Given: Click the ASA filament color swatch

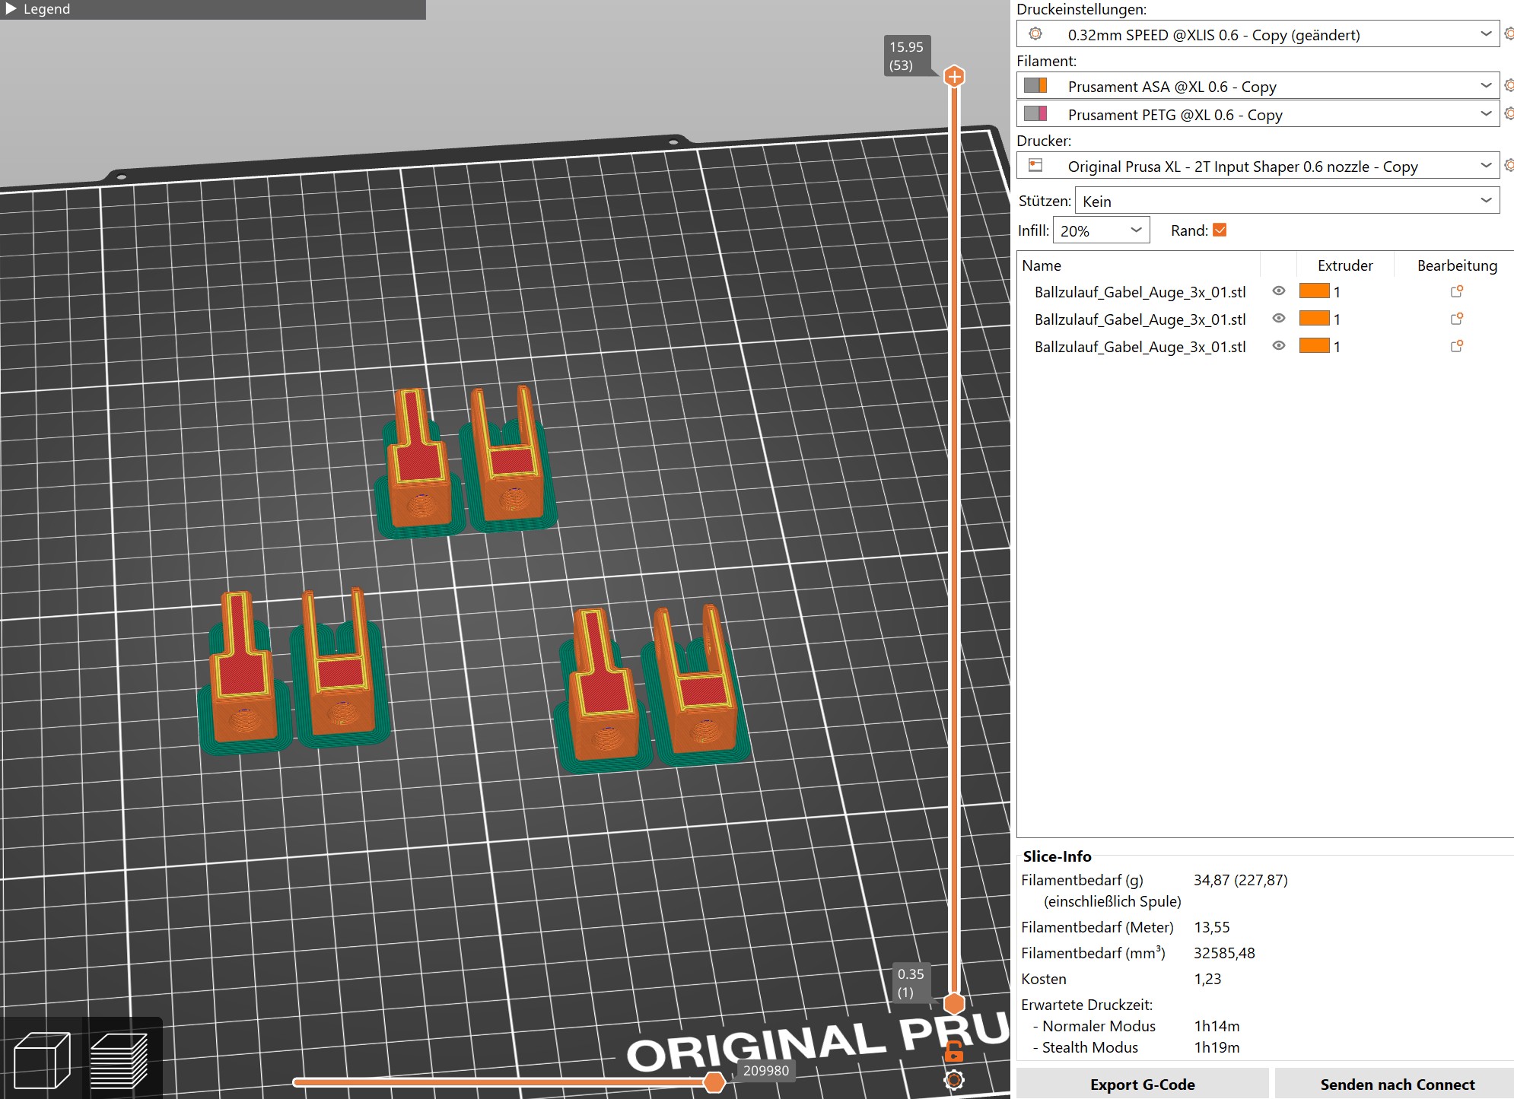Looking at the screenshot, I should [x=1035, y=85].
